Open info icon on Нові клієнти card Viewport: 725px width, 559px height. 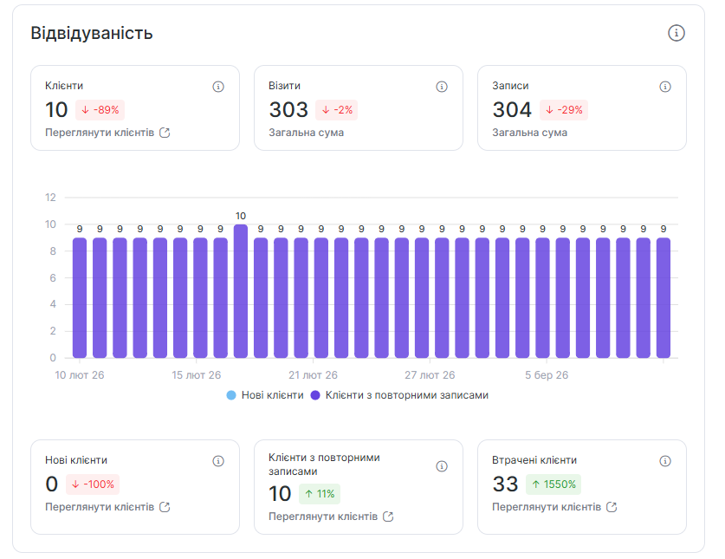pyautogui.click(x=218, y=461)
